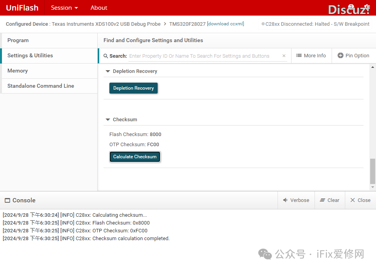Collapse the Checksum section
The height and width of the screenshot is (269, 376).
108,120
